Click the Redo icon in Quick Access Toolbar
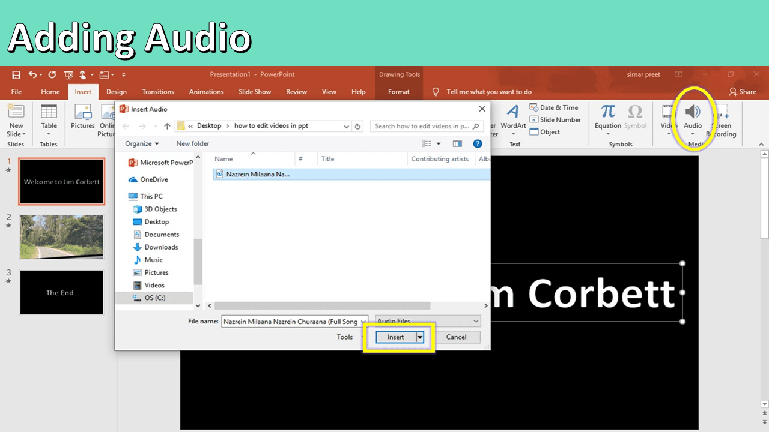 [x=52, y=75]
